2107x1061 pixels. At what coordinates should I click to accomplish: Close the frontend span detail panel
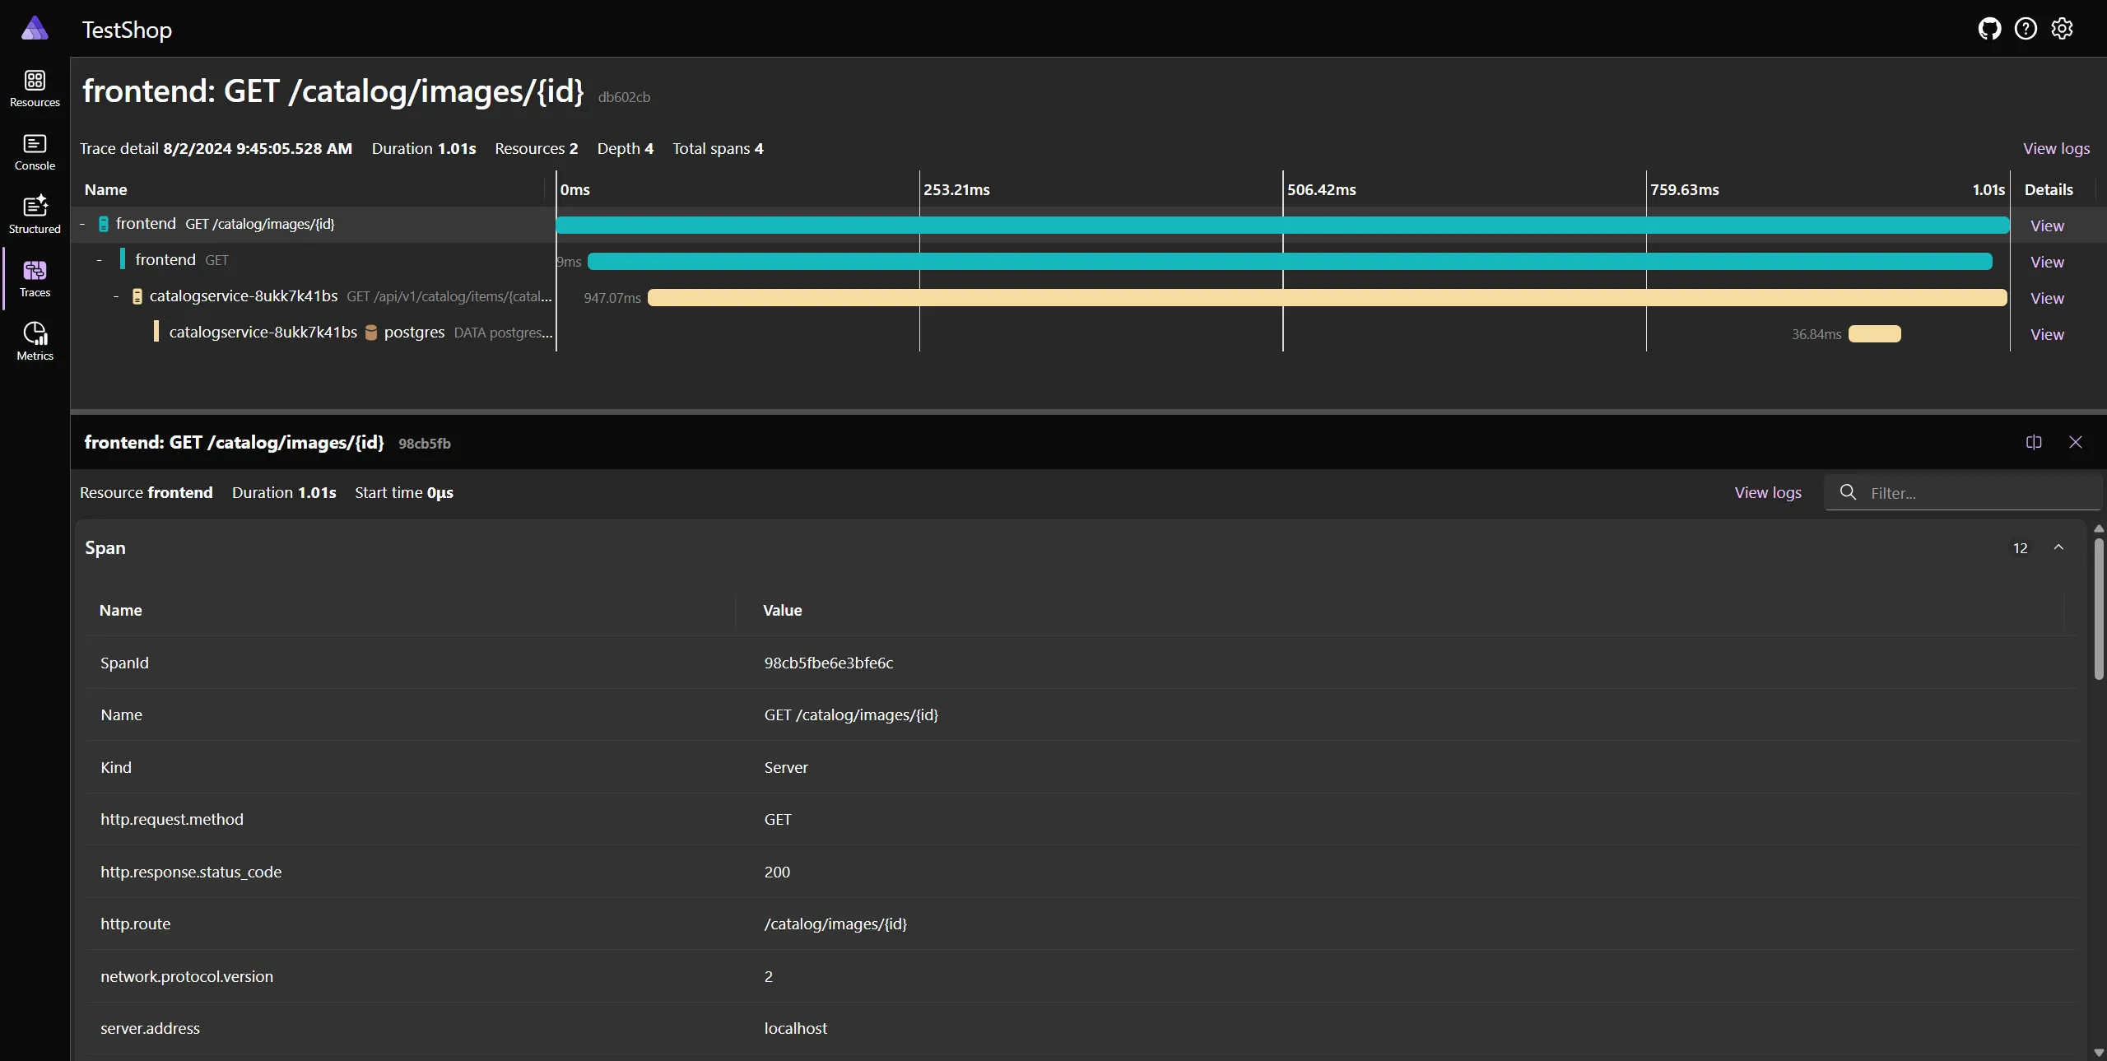coord(2076,442)
